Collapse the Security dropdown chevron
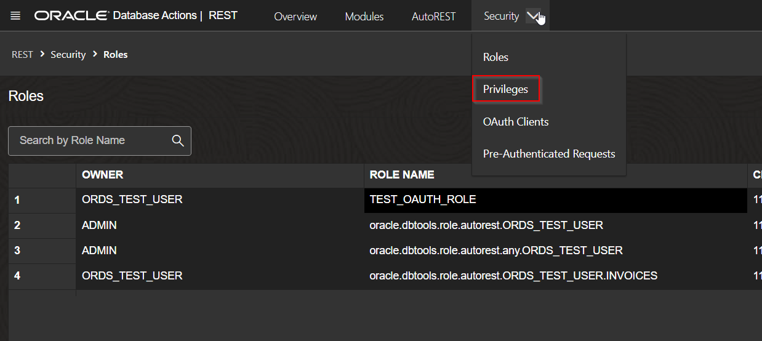The height and width of the screenshot is (341, 762). (x=533, y=17)
